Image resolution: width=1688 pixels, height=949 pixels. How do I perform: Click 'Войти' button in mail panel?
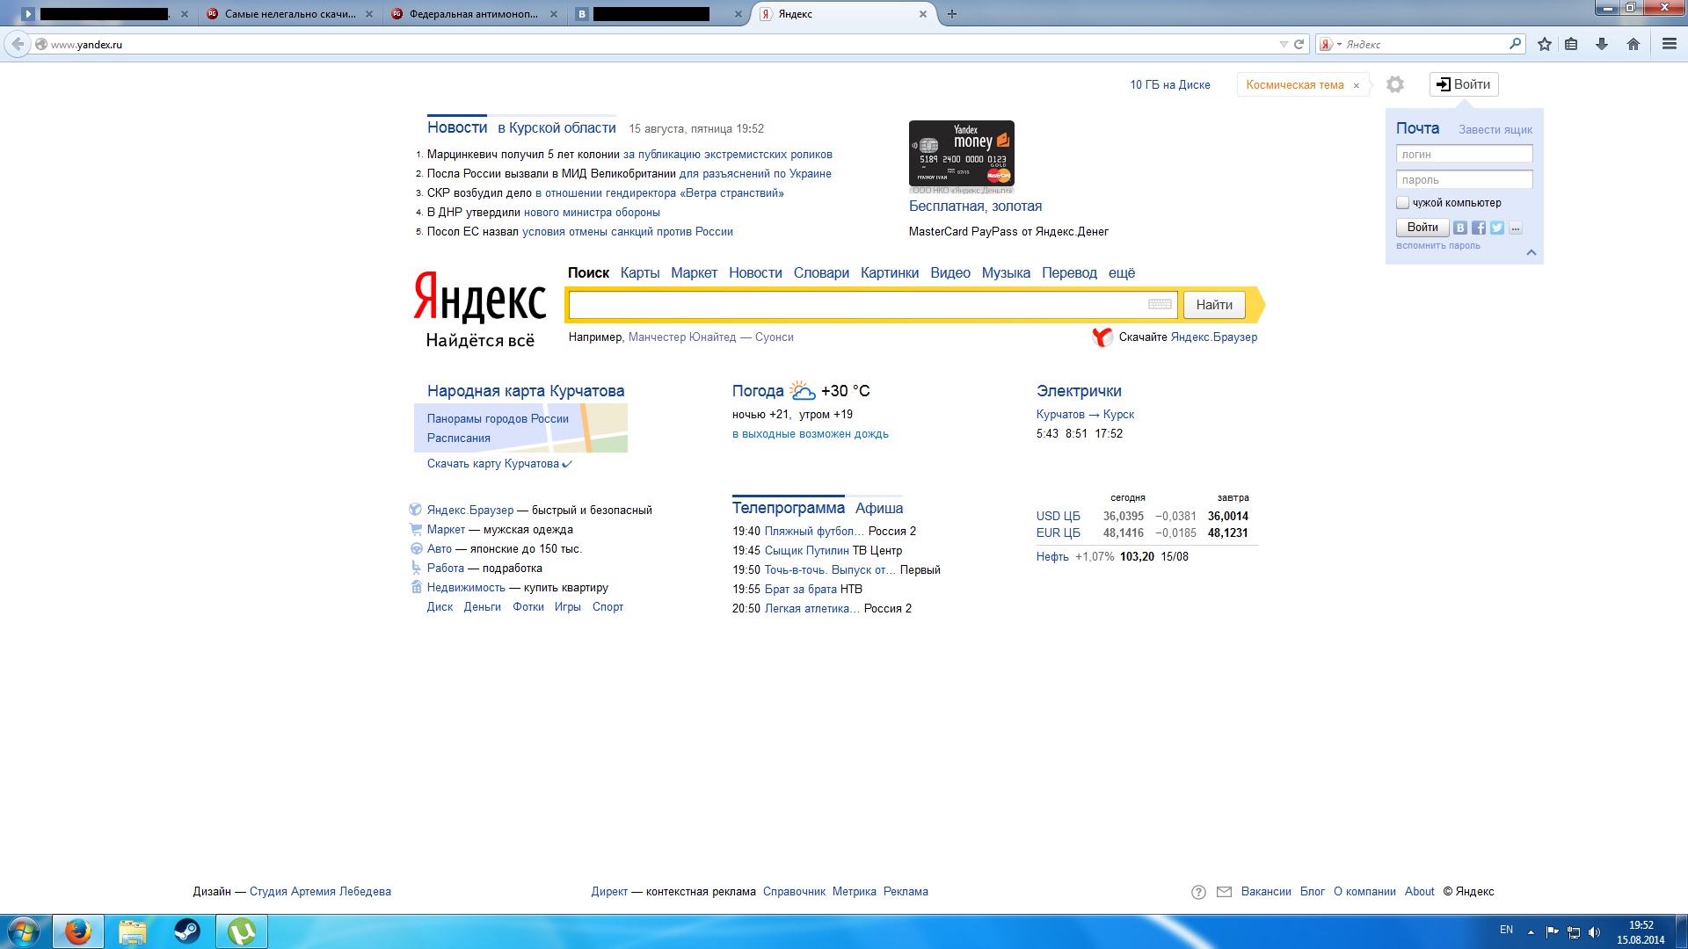point(1422,228)
